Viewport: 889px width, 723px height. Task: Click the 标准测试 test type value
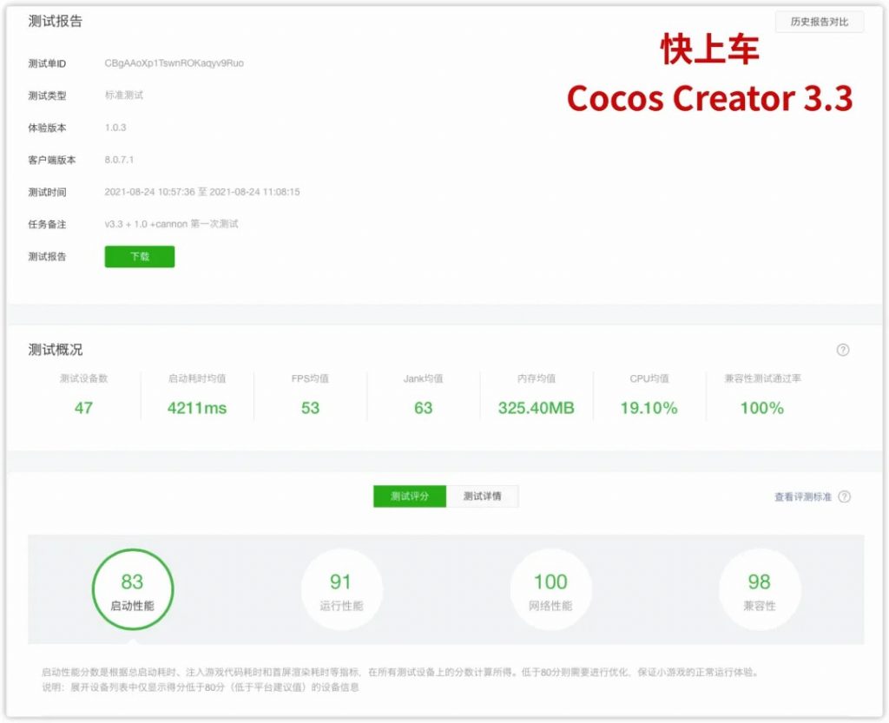click(123, 95)
